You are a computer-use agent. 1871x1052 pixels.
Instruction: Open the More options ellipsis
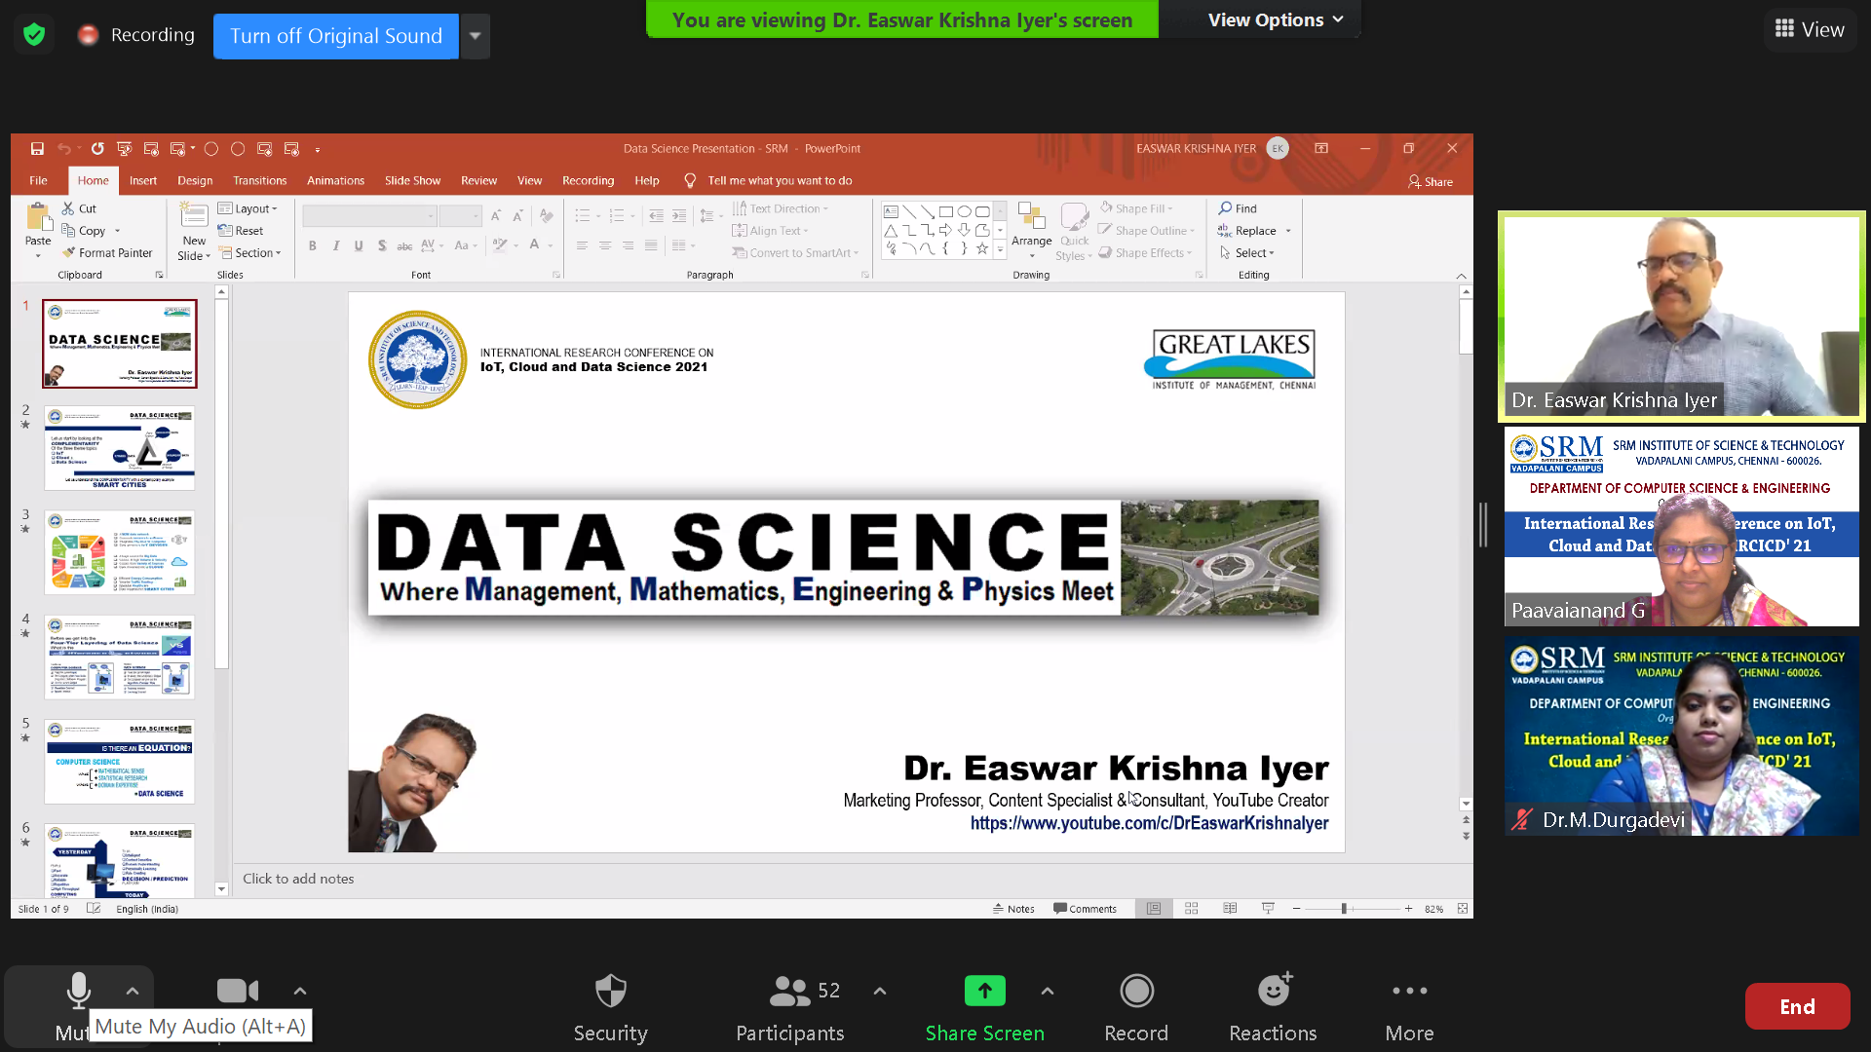pos(1409,992)
